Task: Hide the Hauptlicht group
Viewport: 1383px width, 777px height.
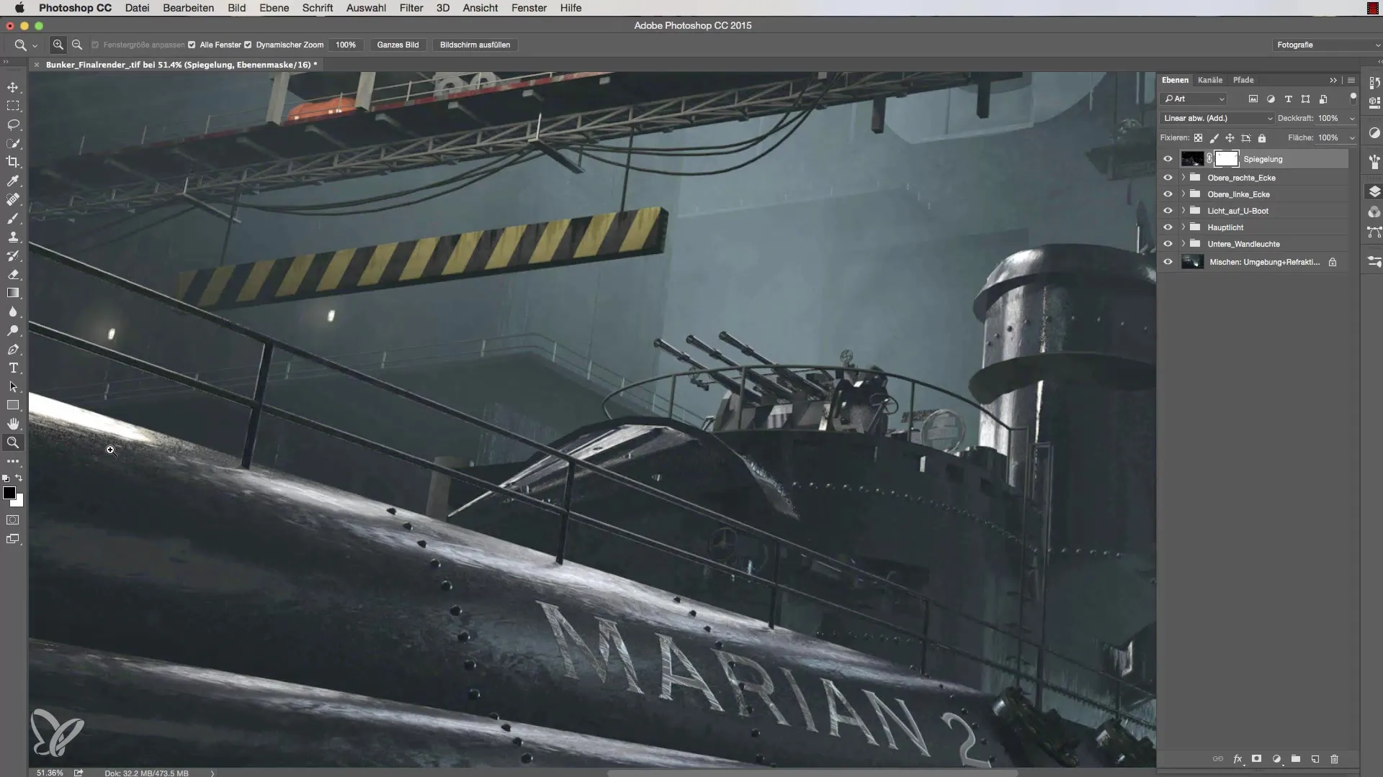Action: point(1168,227)
